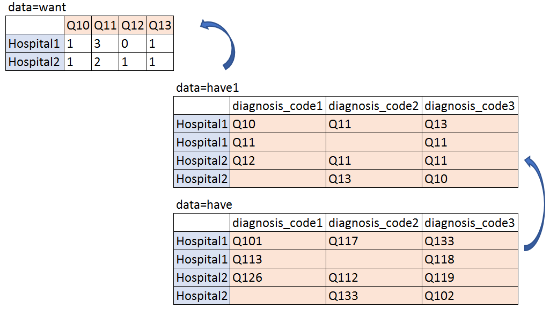Click the cell containing value 0
Image resolution: width=550 pixels, height=315 pixels.
coord(133,43)
